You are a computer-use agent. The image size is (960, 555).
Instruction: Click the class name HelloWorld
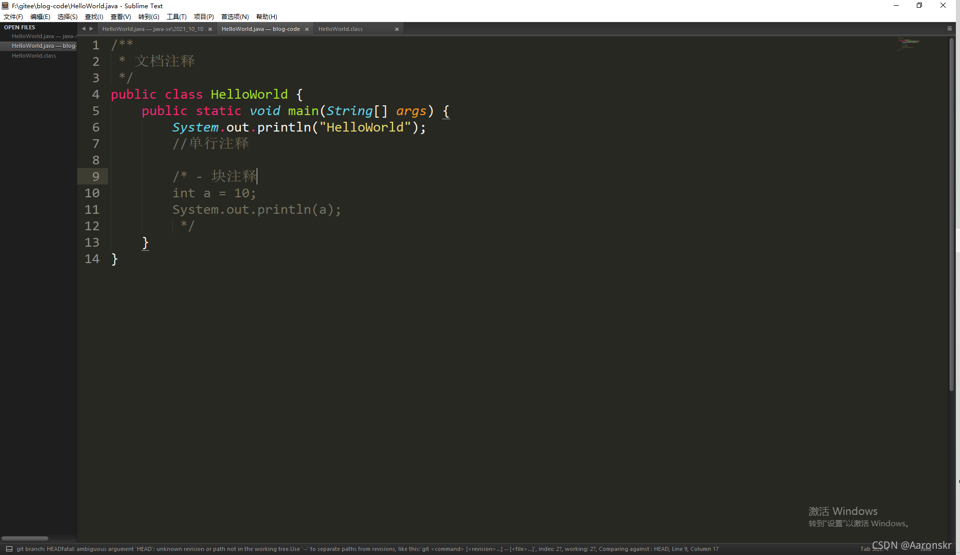[x=249, y=95]
